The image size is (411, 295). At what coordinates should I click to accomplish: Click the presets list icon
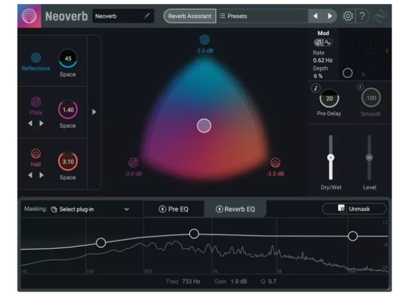point(222,16)
